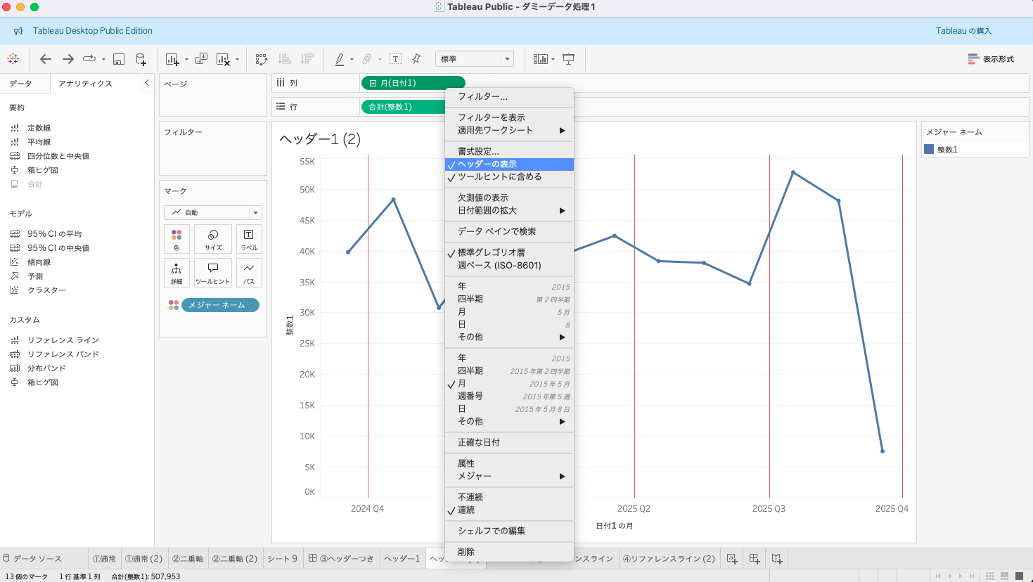Switch to the ①通常 sheet tab

pyautogui.click(x=104, y=559)
